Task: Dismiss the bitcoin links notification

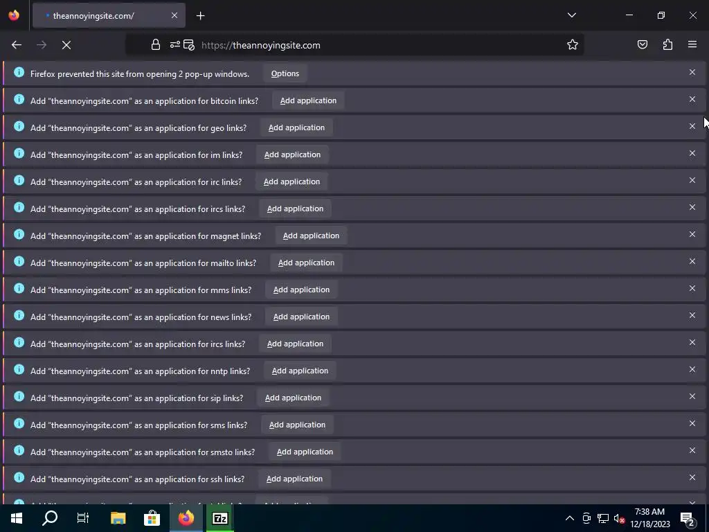Action: pyautogui.click(x=692, y=99)
